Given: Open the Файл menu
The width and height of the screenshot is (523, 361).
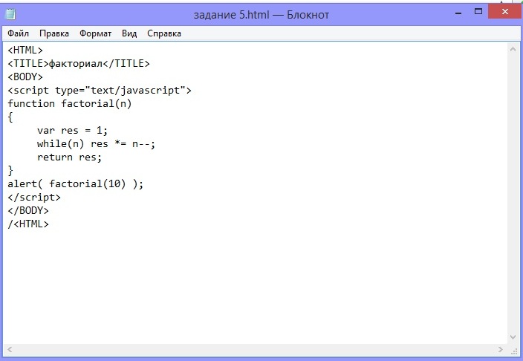Looking at the screenshot, I should pos(19,33).
